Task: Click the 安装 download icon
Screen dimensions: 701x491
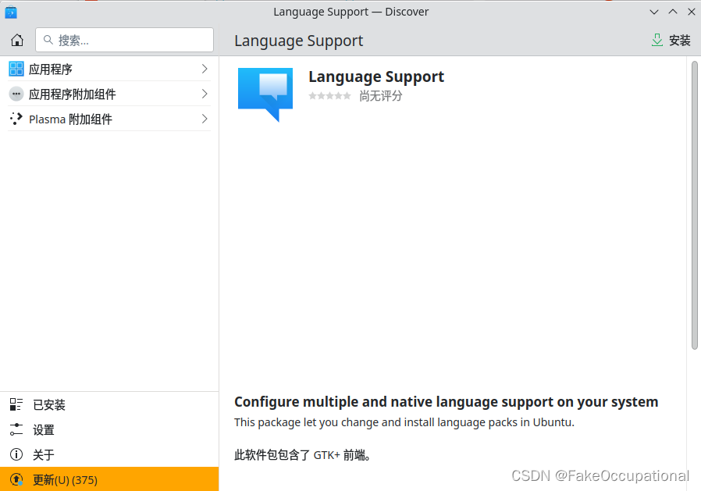Action: (657, 40)
